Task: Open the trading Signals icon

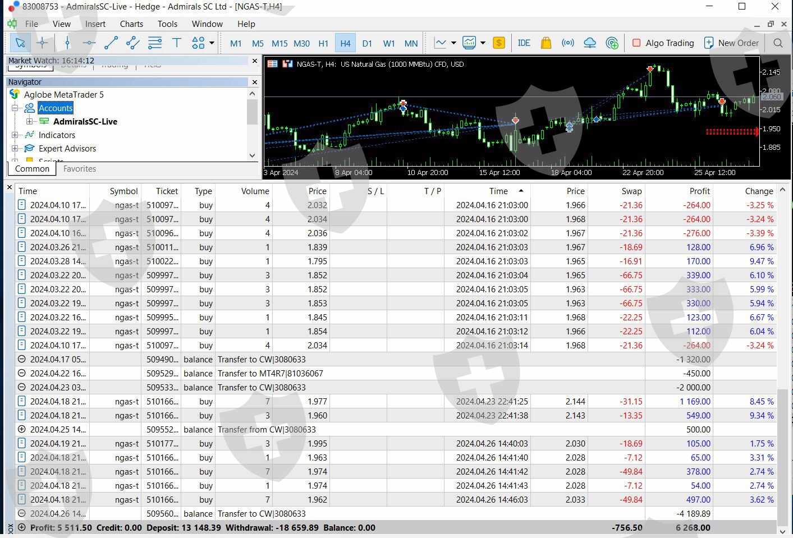Action: click(568, 43)
